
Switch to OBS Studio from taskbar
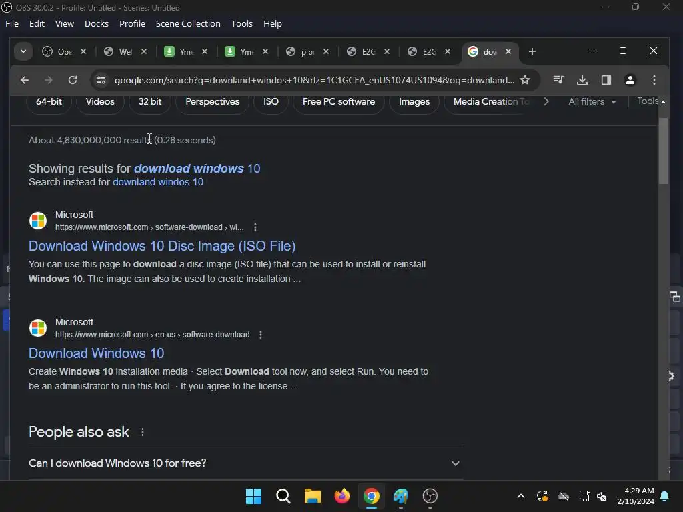click(x=430, y=496)
